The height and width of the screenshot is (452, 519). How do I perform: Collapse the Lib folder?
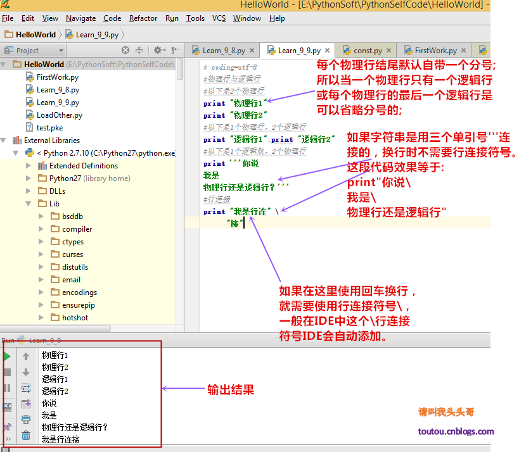(29, 204)
